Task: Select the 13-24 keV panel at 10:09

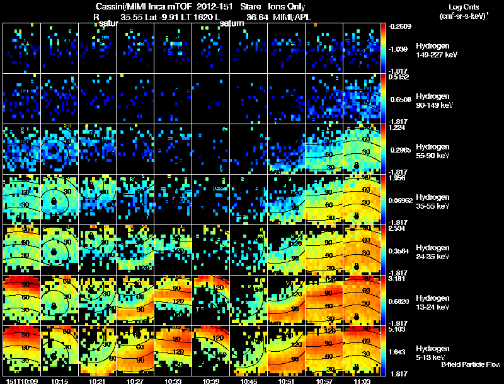Action: point(22,301)
